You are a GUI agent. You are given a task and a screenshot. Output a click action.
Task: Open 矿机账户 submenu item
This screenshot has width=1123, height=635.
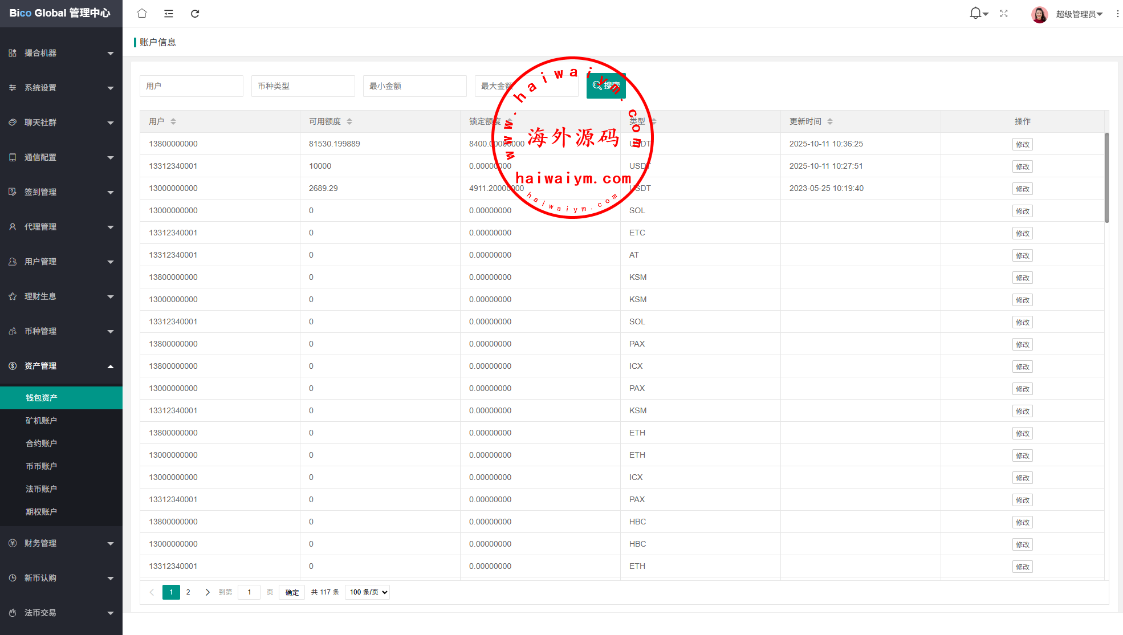pos(41,421)
